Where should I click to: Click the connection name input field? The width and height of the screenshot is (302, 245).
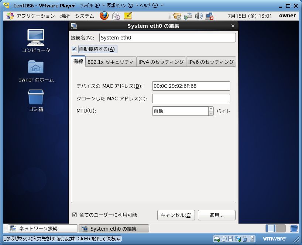(x=167, y=38)
